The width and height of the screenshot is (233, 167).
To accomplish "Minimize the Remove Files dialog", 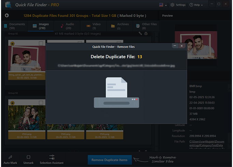I will [175, 46].
